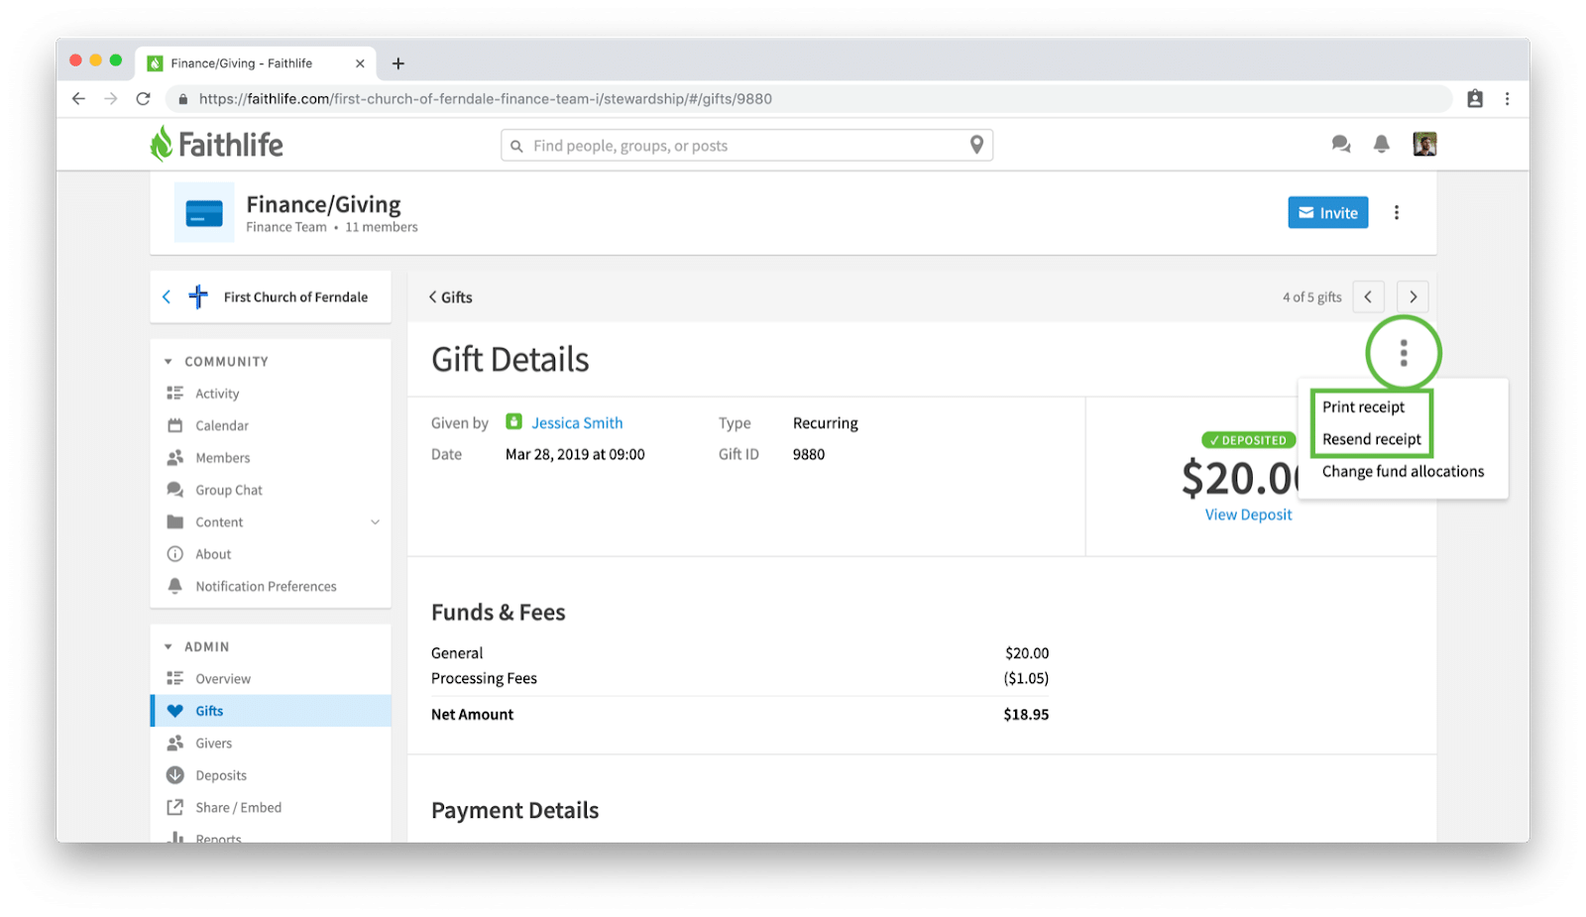The width and height of the screenshot is (1586, 917).
Task: Click the Overview sidebar icon
Action: 175,678
